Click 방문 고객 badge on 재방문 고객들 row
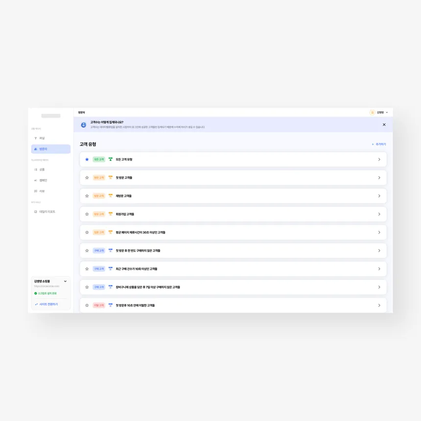421x421 pixels. [x=99, y=196]
